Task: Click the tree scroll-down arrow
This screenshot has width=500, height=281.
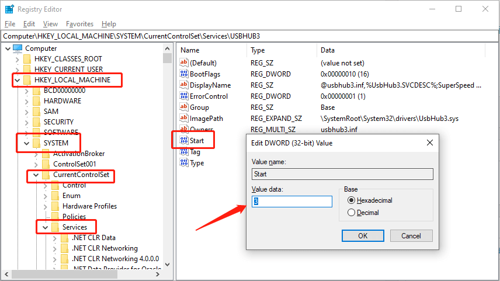Action: point(167,265)
